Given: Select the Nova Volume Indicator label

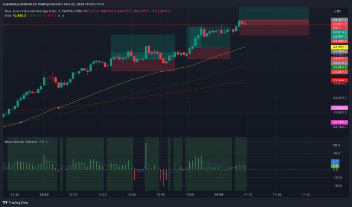Looking at the screenshot, I should (x=21, y=142).
